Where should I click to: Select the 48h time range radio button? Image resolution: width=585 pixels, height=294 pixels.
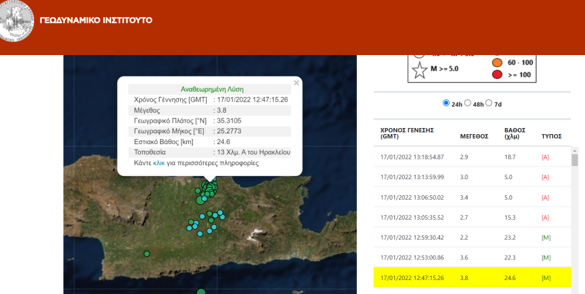(467, 104)
